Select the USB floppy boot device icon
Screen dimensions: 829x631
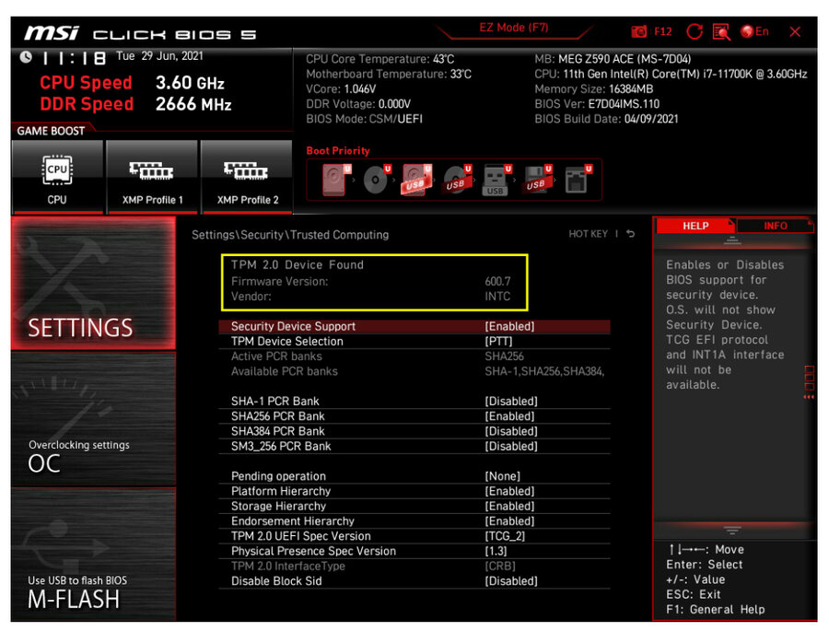pyautogui.click(x=537, y=180)
